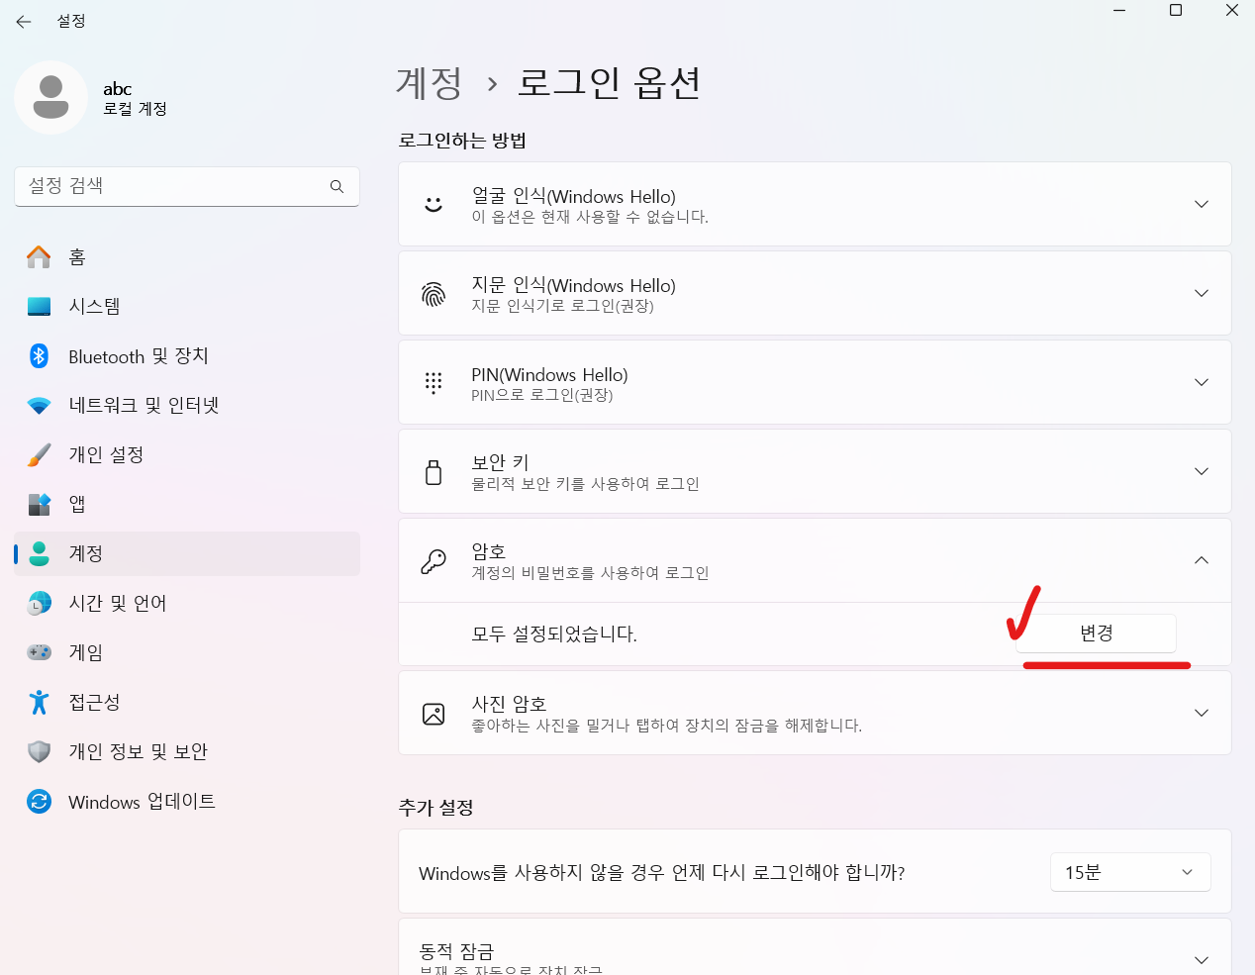
Task: Click the 얼굴 인식 smiley face icon
Action: tap(434, 205)
